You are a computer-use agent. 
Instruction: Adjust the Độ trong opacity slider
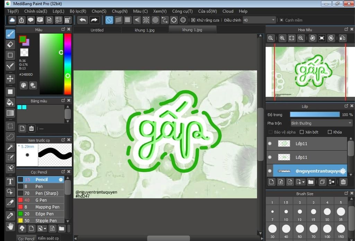click(315, 115)
